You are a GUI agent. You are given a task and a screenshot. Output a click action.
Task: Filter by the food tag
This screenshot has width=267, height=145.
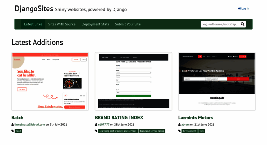coord(19,131)
